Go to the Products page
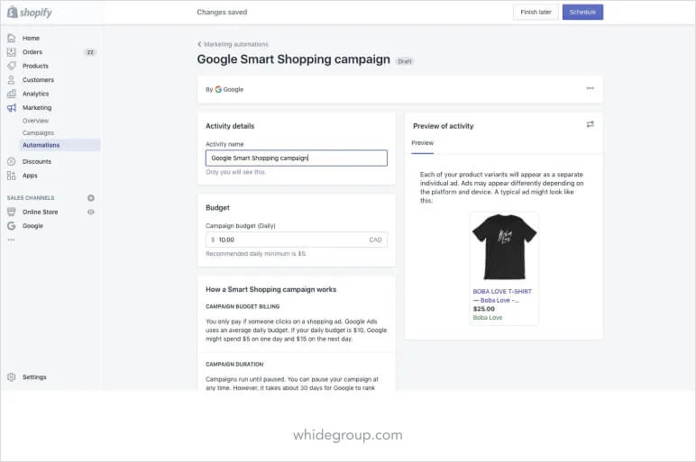Viewport: 696px width, 462px height. click(x=35, y=66)
